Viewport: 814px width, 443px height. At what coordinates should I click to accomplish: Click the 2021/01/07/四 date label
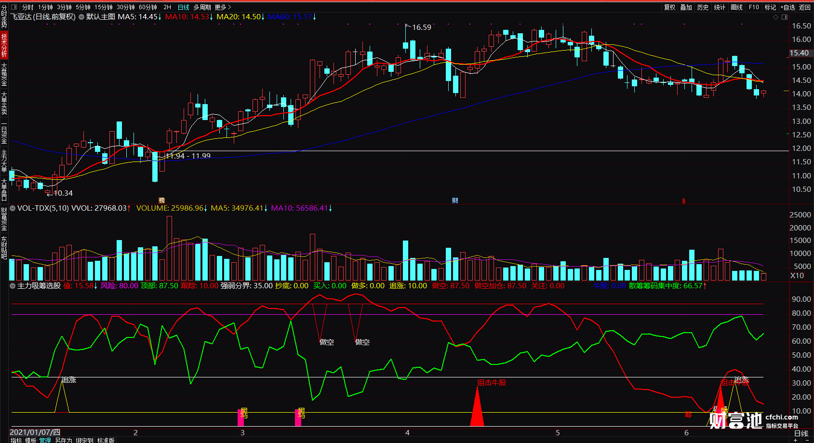click(35, 432)
